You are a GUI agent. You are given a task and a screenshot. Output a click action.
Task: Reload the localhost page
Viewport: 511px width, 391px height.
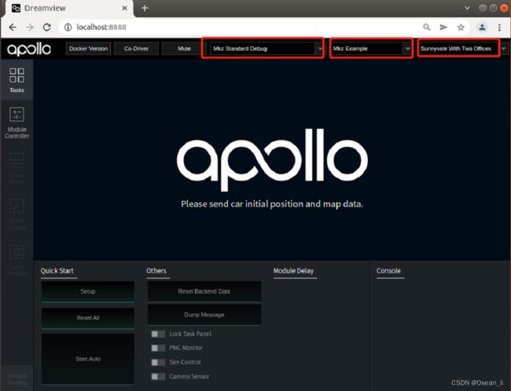click(47, 27)
